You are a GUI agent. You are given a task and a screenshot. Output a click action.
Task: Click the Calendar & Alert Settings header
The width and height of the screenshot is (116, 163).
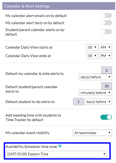click(x=59, y=6)
